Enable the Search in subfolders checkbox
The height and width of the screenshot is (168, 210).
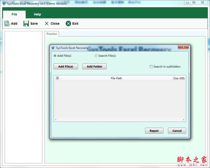tap(151, 67)
